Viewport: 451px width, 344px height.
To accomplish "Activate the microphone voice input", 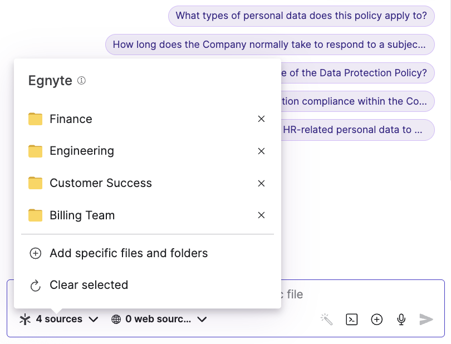I will click(x=401, y=319).
